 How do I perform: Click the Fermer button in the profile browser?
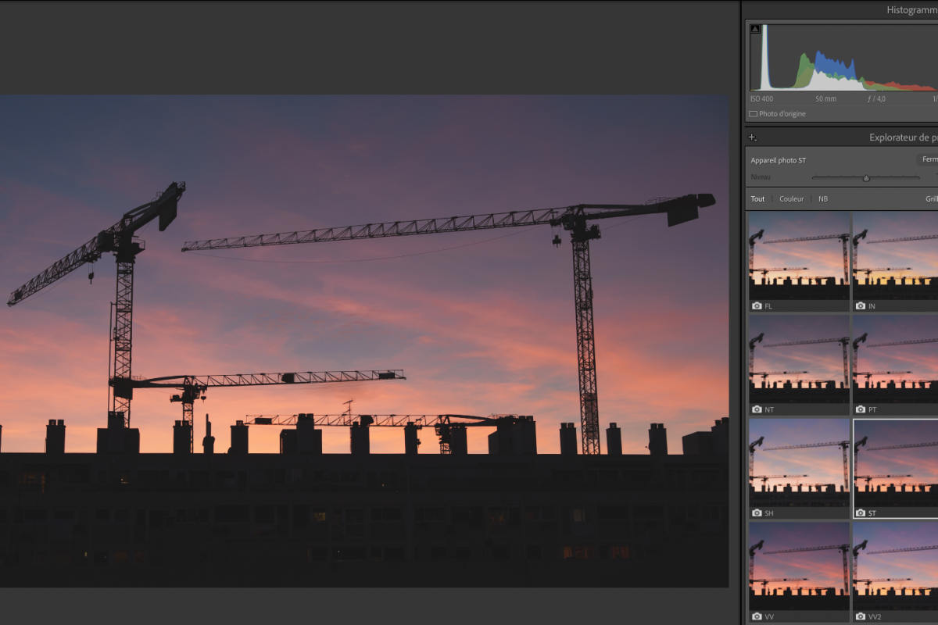click(927, 159)
